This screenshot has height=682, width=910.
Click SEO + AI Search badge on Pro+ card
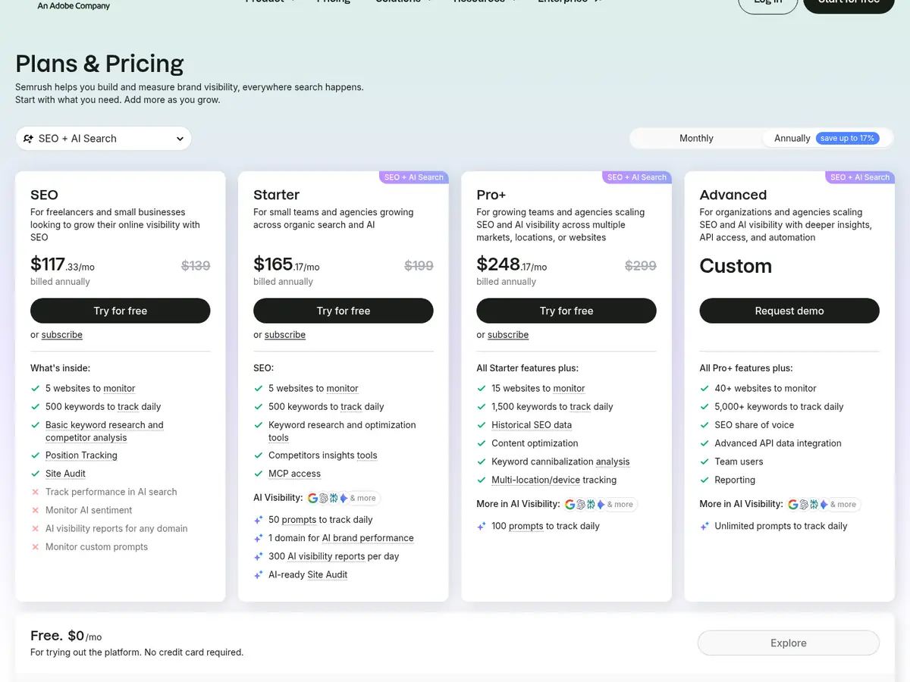tap(636, 177)
